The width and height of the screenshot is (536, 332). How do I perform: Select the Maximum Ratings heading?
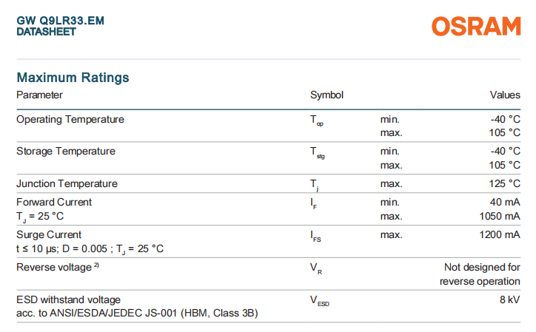[x=73, y=78]
